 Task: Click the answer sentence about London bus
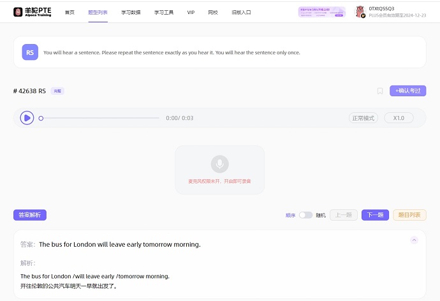point(120,244)
